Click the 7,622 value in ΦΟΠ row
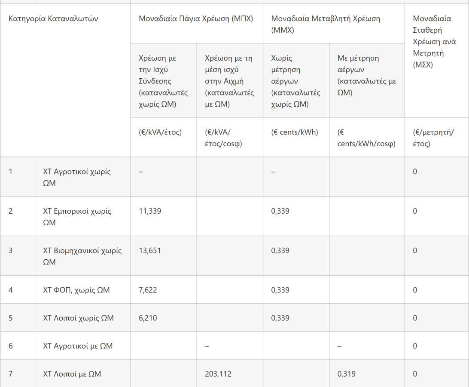 click(x=148, y=290)
